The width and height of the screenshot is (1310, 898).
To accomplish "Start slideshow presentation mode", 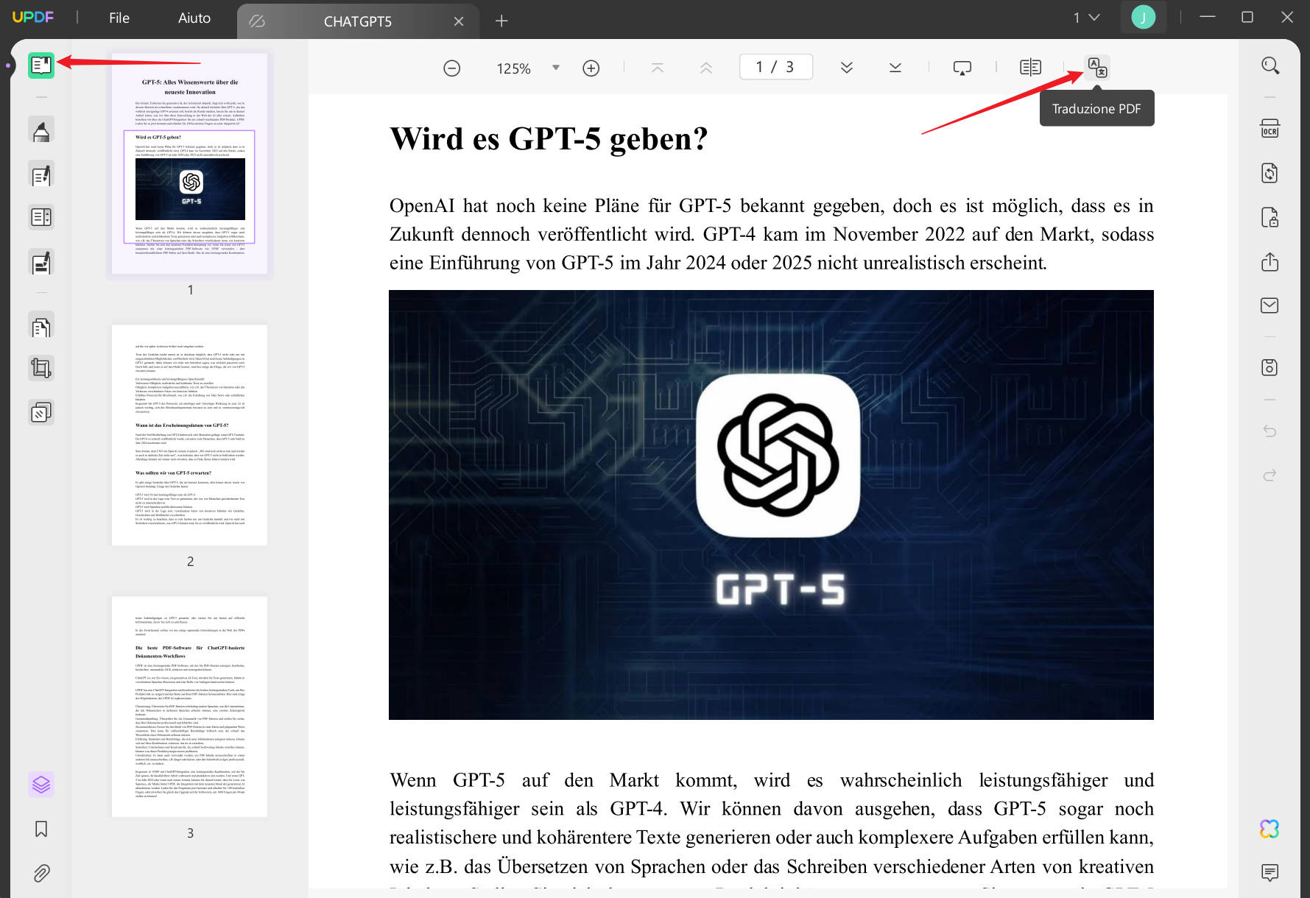I will [962, 68].
